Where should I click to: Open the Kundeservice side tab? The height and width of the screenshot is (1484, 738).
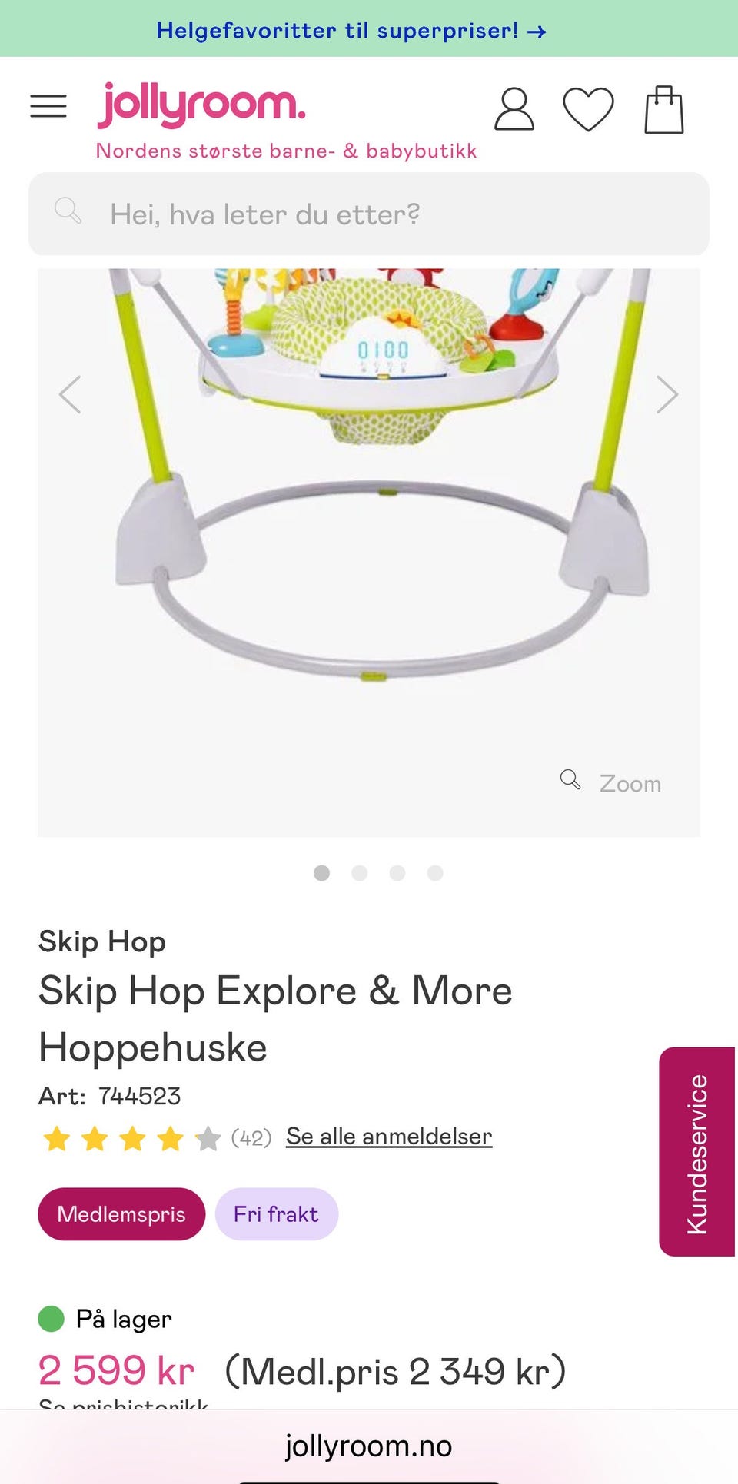(697, 1151)
